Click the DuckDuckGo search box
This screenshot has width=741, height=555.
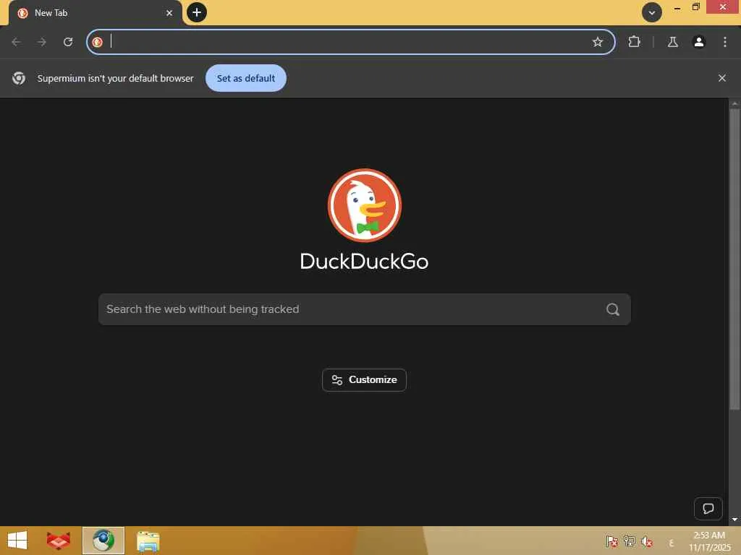tap(365, 309)
